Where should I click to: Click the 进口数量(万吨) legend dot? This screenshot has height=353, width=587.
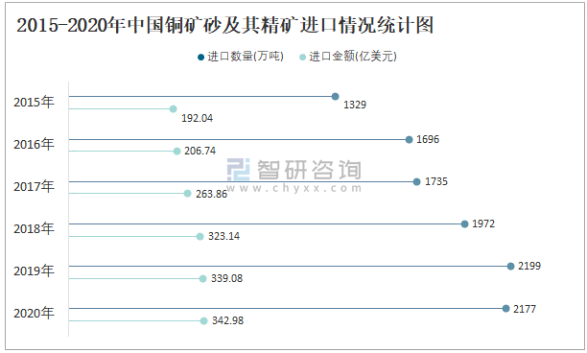[201, 57]
